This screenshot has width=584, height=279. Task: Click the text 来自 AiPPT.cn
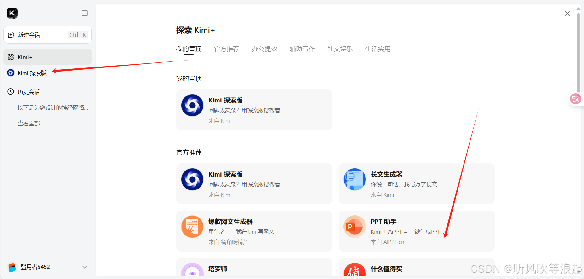tap(388, 242)
